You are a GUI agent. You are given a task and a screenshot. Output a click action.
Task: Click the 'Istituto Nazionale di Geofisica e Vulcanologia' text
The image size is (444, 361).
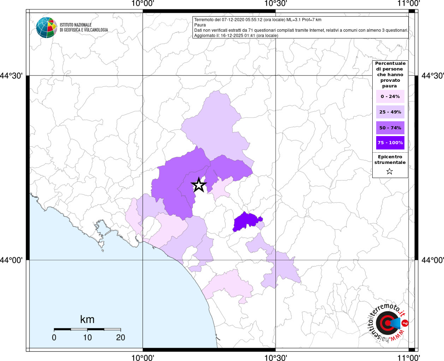[x=84, y=27]
